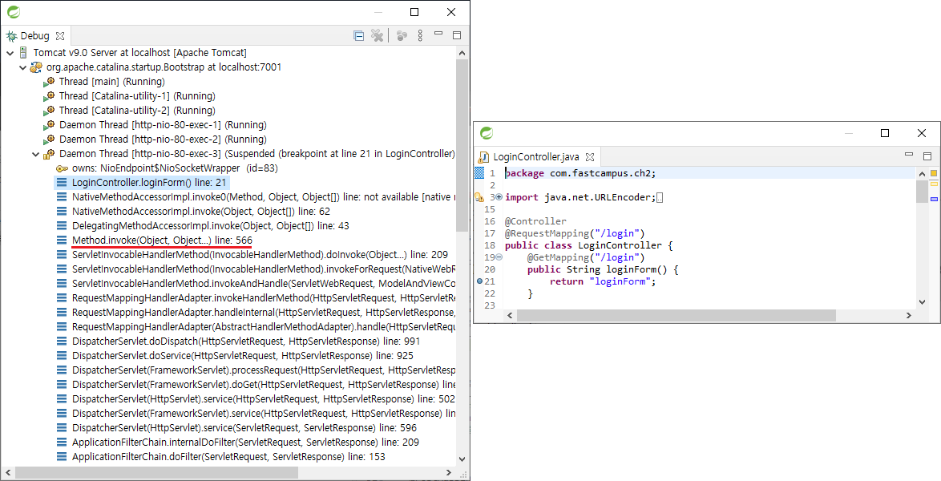This screenshot has width=941, height=481.
Task: Select Method.invoke line 566 frame
Action: pyautogui.click(x=162, y=240)
